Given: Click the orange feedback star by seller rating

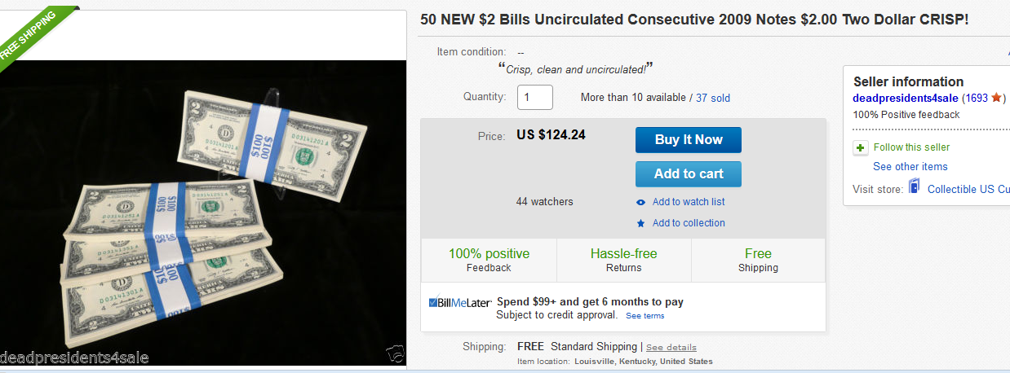Looking at the screenshot, I should pos(996,98).
